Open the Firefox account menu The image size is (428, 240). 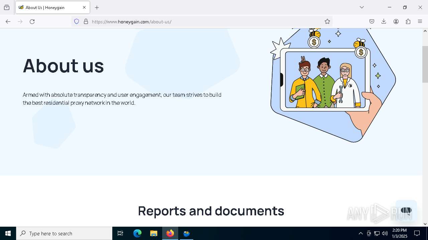[x=396, y=22]
